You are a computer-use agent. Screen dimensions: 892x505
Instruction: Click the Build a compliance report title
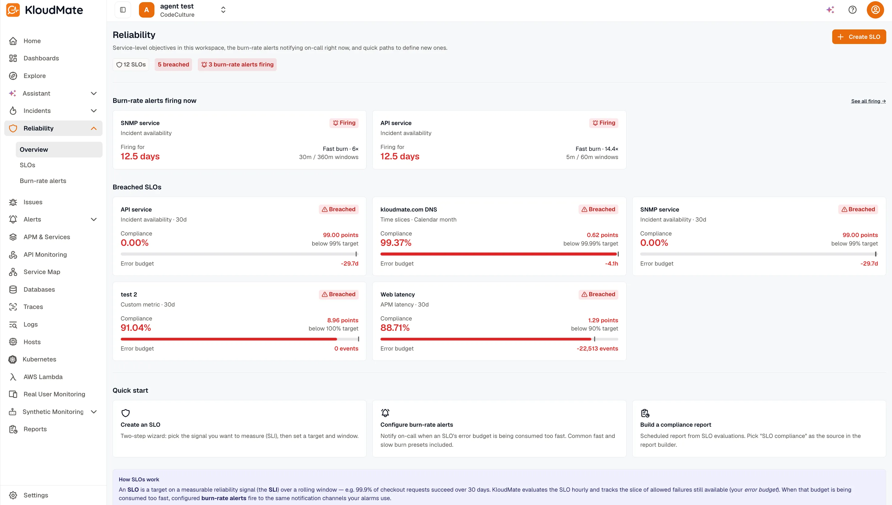(675, 425)
